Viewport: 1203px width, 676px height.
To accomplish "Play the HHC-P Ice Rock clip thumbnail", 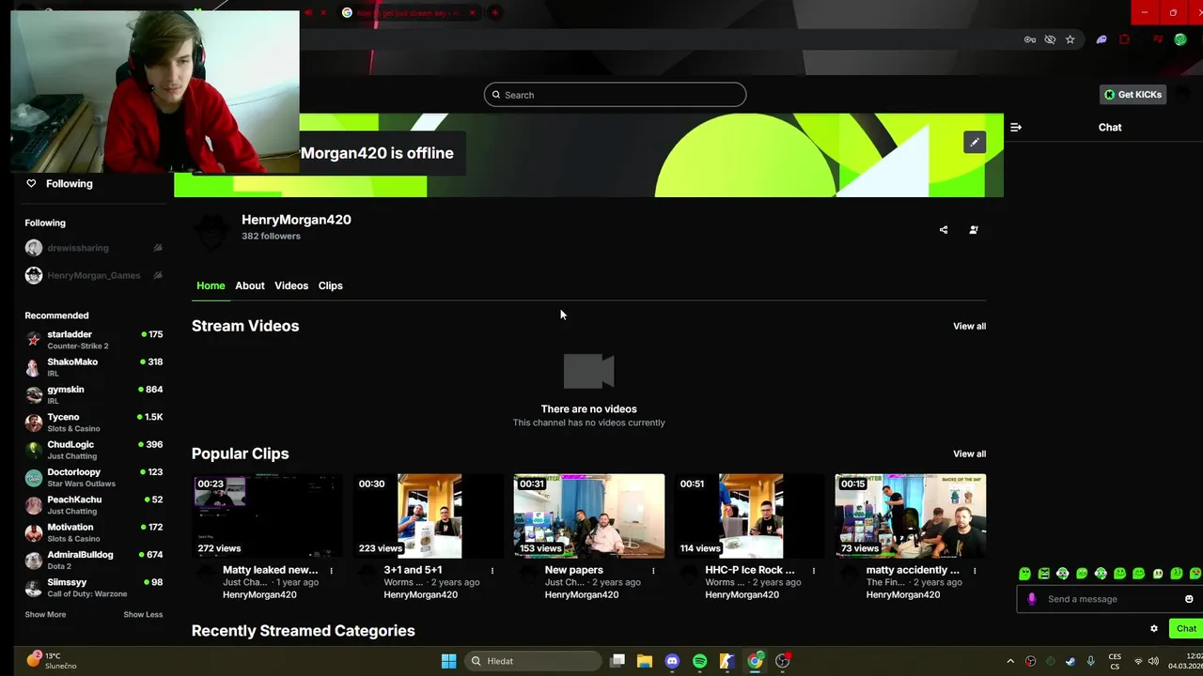I will point(750,515).
